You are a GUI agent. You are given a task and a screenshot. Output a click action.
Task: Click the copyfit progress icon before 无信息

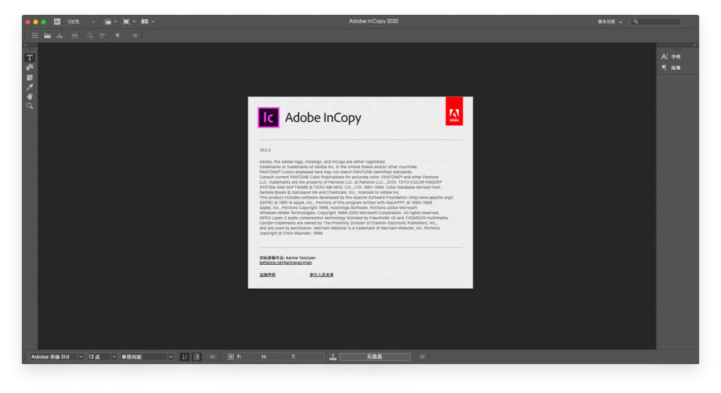pos(333,356)
